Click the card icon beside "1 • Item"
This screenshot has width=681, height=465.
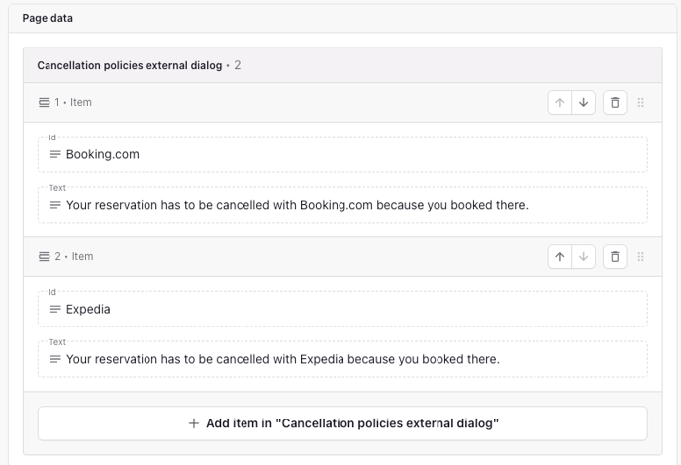[44, 102]
